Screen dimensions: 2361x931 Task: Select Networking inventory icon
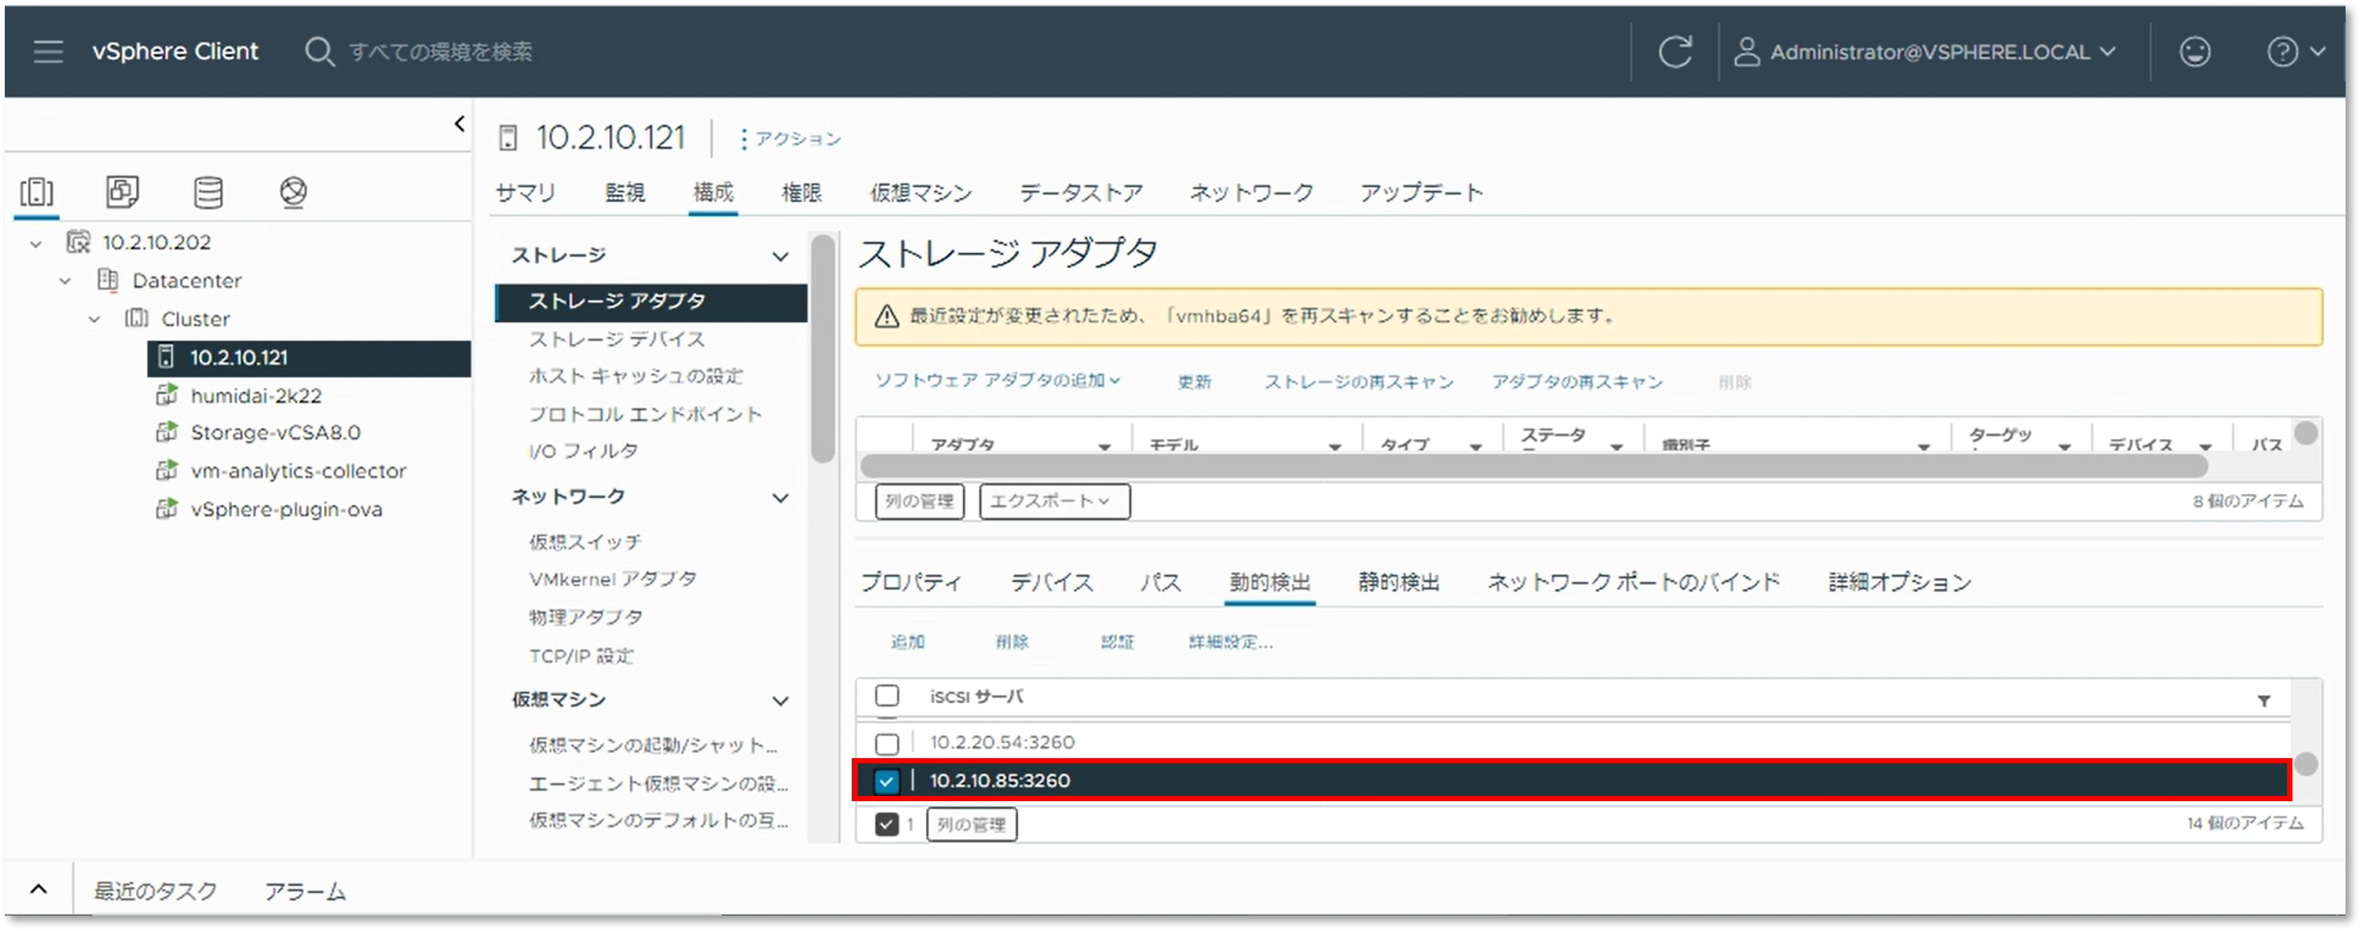coord(293,192)
